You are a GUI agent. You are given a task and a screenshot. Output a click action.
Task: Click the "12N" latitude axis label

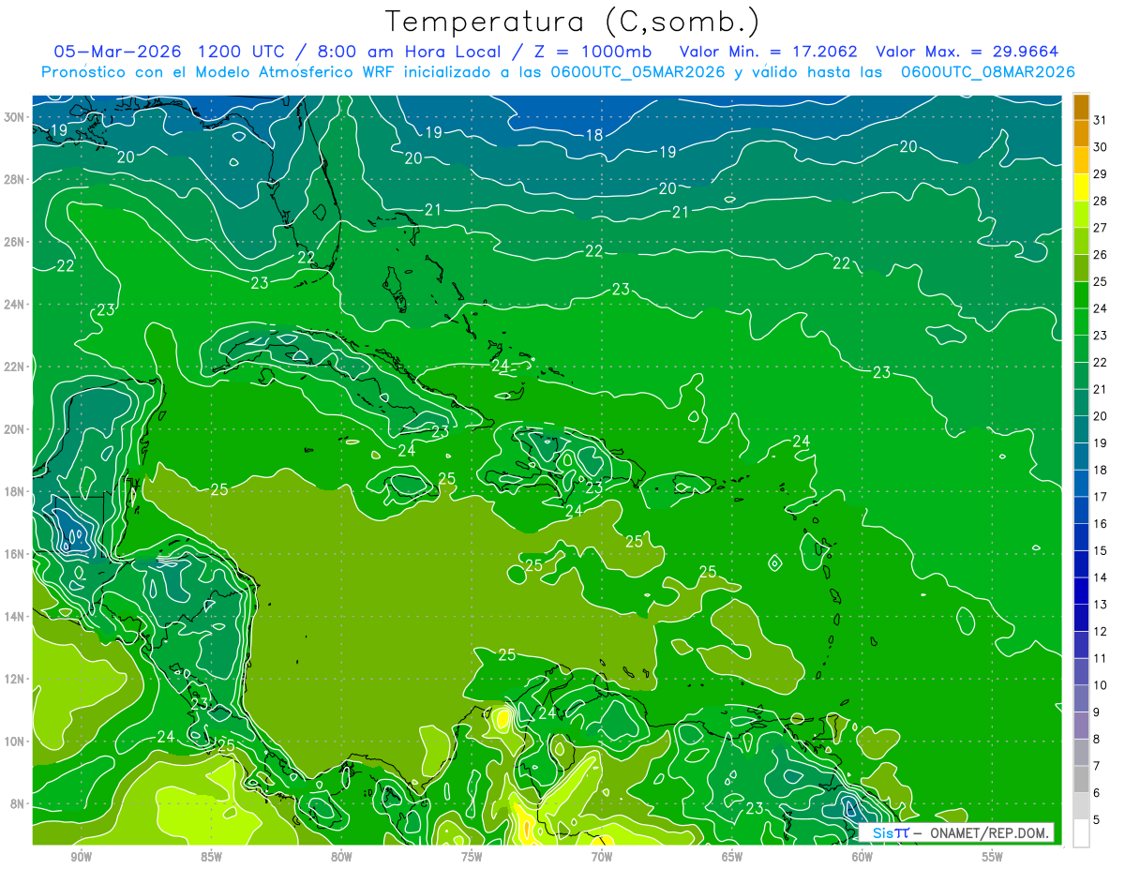click(15, 679)
